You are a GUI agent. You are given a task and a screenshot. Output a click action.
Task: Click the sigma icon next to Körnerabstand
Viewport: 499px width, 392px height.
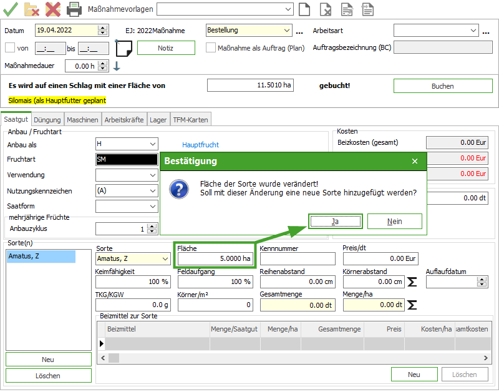tap(412, 282)
